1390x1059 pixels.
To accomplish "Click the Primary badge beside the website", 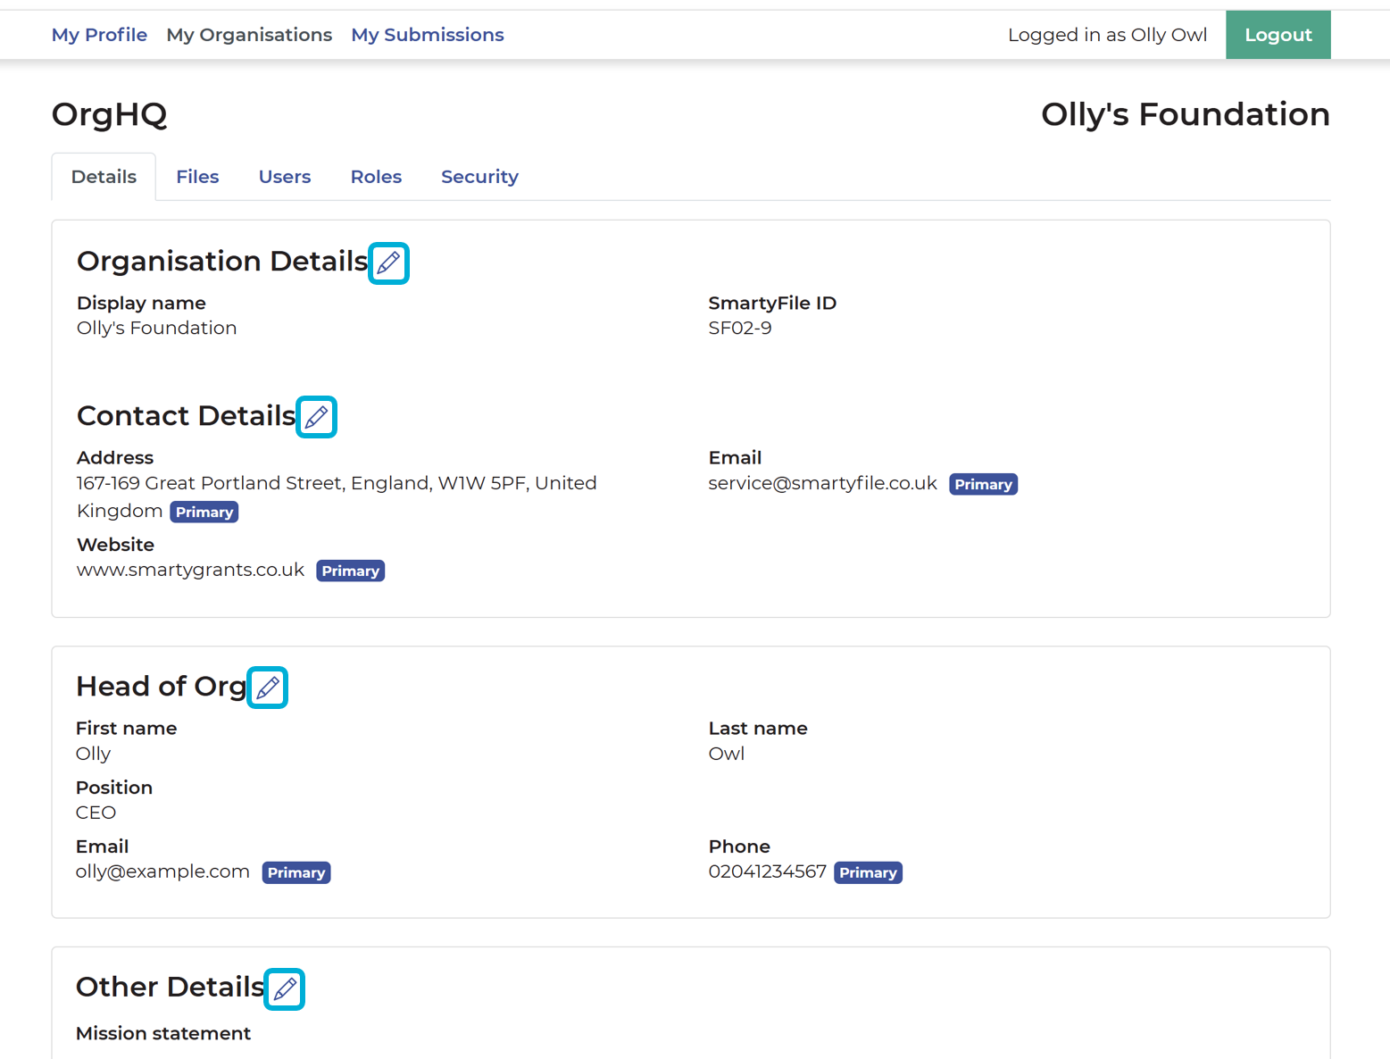I will tap(350, 570).
